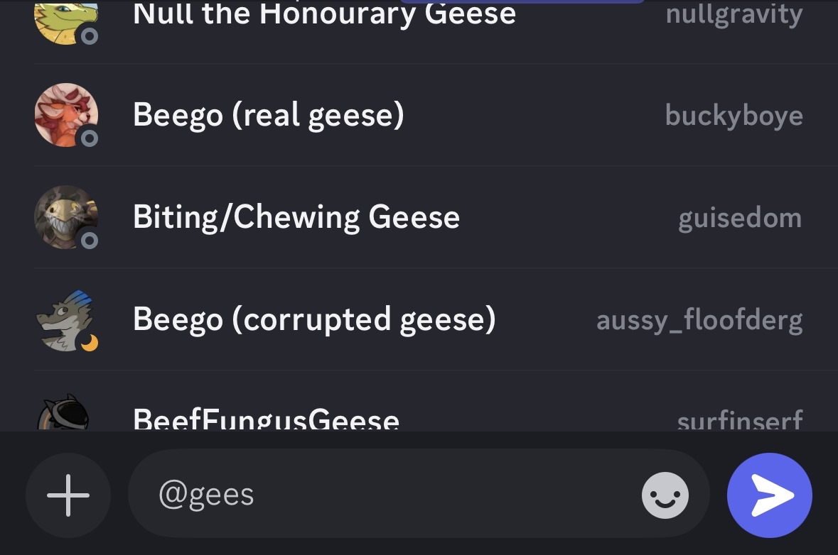The width and height of the screenshot is (838, 555).
Task: Click the red deer avatar of buckyboye
Action: tap(66, 115)
